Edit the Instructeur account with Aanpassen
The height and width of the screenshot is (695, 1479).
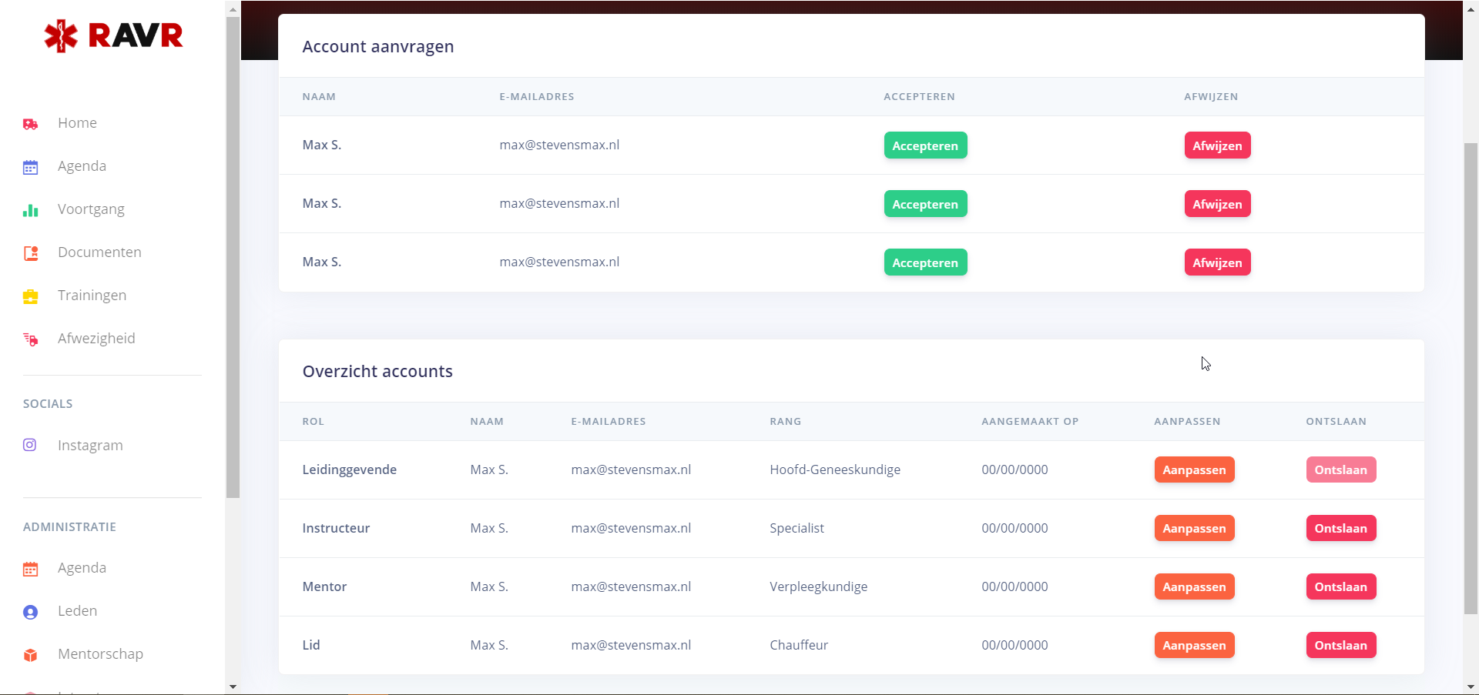tap(1193, 528)
